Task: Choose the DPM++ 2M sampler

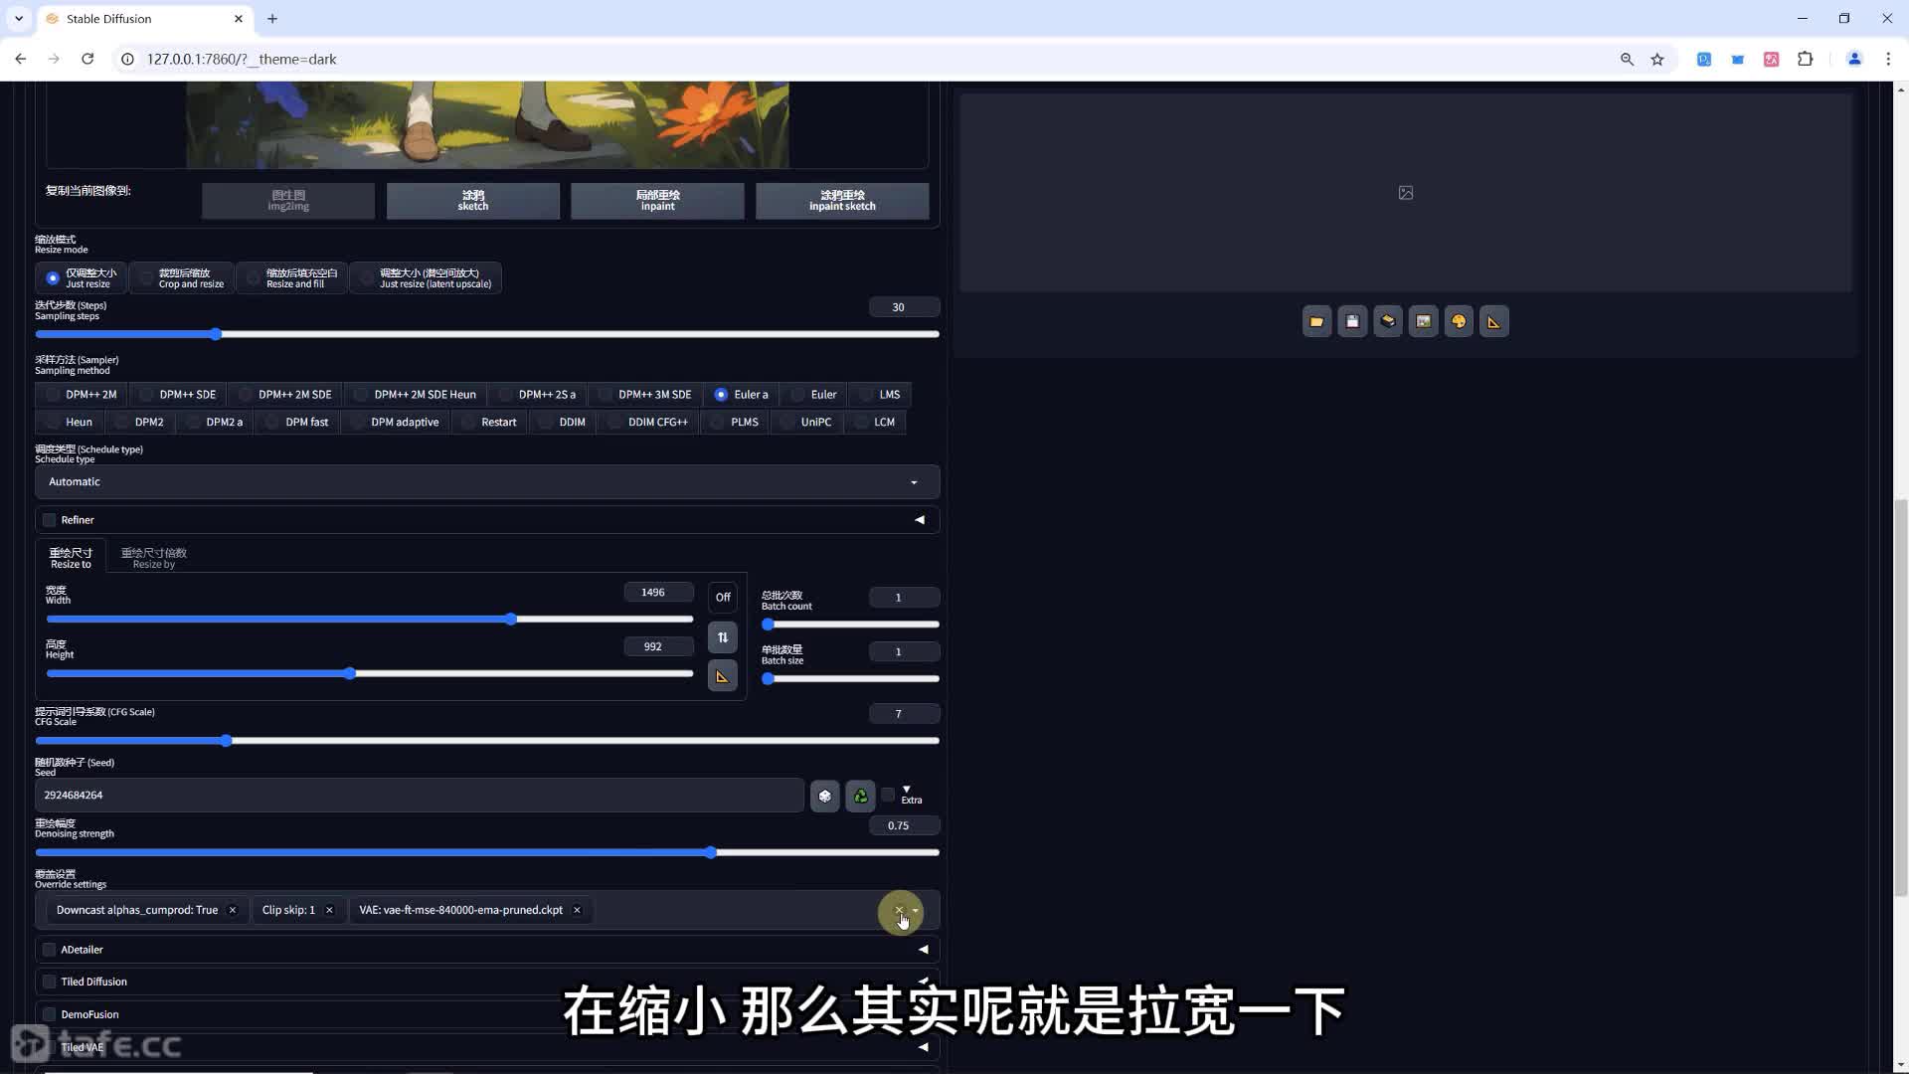Action: pos(81,395)
